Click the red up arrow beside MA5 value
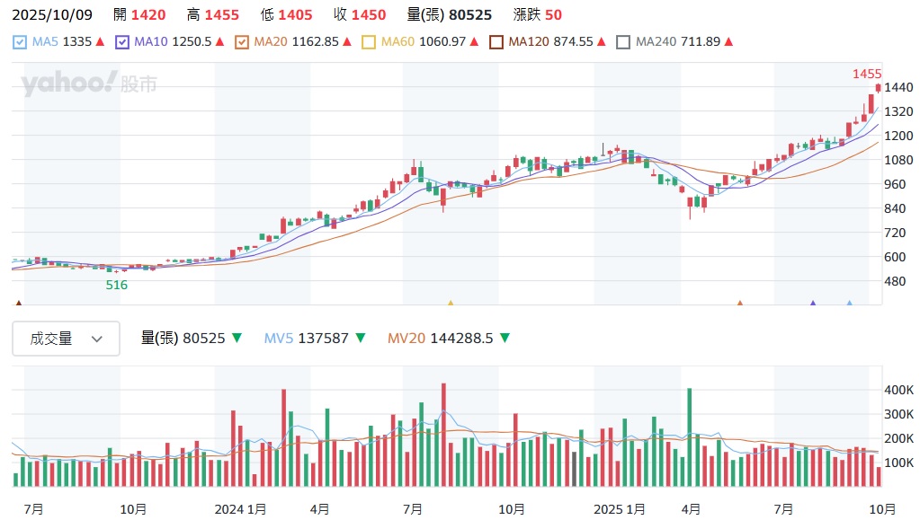This screenshot has width=920, height=520. [x=101, y=42]
